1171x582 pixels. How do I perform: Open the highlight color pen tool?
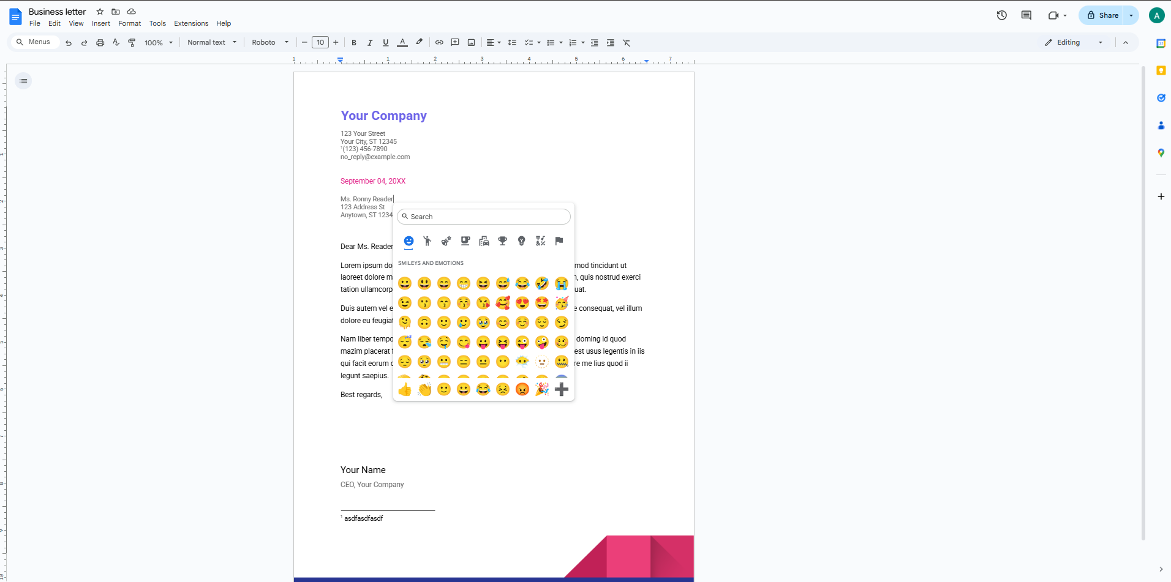[x=419, y=42]
